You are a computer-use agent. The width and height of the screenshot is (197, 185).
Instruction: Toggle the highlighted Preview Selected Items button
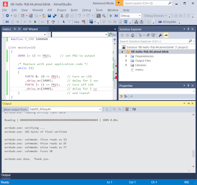(166, 35)
